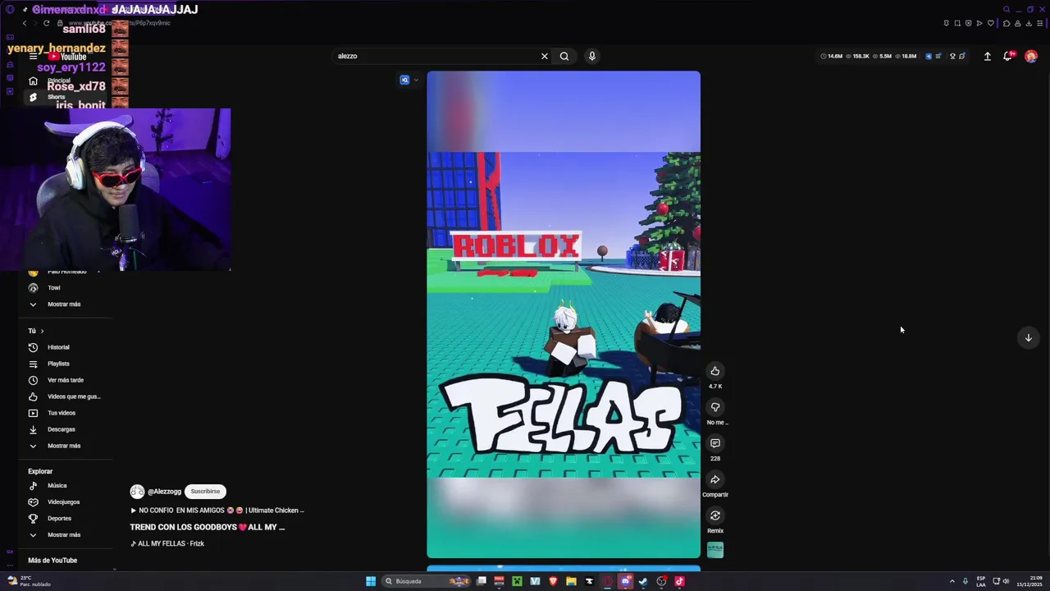The width and height of the screenshot is (1050, 591).
Task: Click the blue magnifier extension icon in stats bar
Action: pos(929,56)
